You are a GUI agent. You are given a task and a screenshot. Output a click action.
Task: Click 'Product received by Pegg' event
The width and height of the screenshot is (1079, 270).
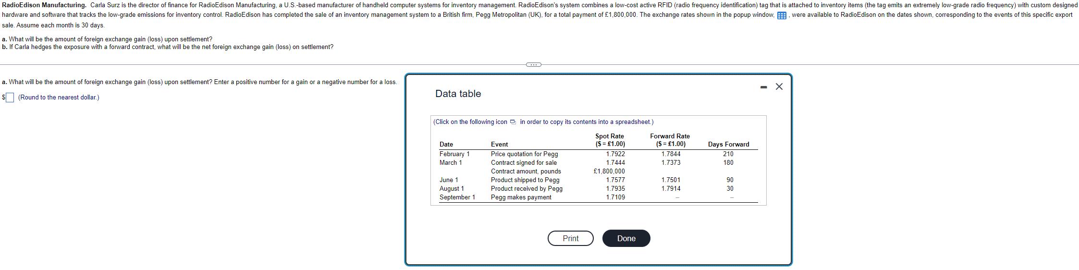(x=527, y=189)
